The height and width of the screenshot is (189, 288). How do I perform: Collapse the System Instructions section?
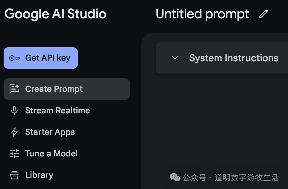click(175, 58)
